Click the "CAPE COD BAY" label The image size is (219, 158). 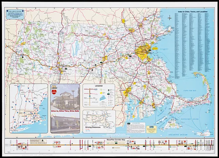coord(190,91)
